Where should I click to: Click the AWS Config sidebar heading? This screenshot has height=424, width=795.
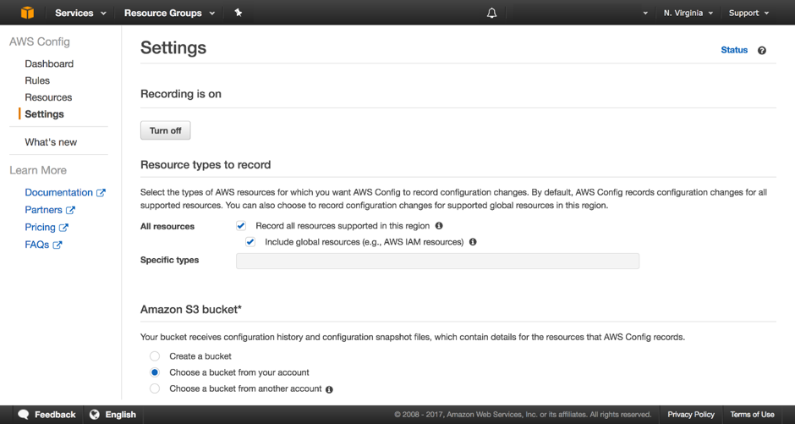pyautogui.click(x=40, y=42)
